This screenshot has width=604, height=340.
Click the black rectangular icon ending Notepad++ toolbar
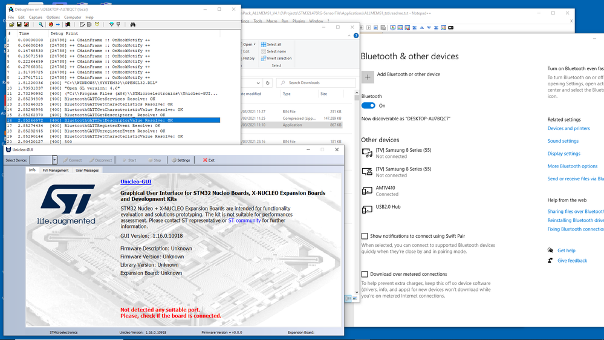pyautogui.click(x=450, y=28)
